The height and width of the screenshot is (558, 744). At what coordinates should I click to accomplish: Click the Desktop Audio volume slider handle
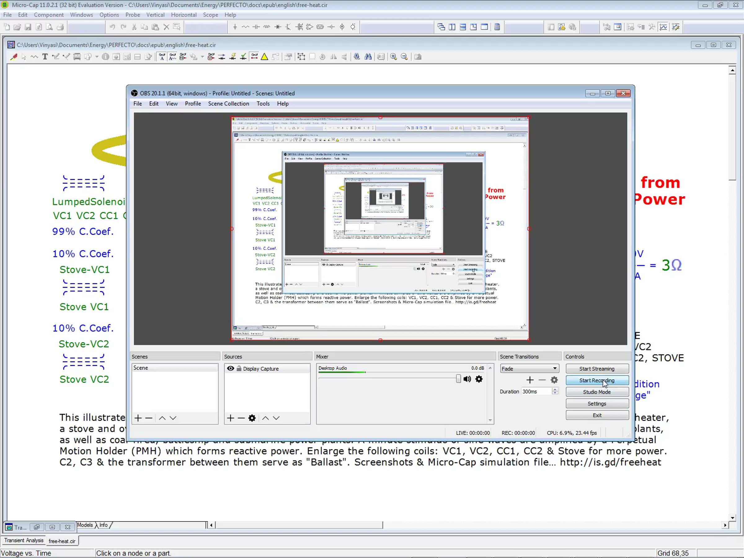(458, 379)
